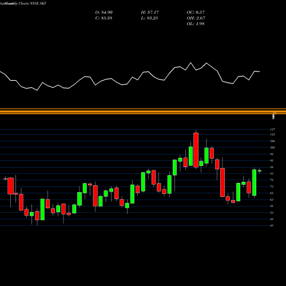Image resolution: width=286 pixels, height=286 pixels.
Task: Select the close price 'C: 85.38'
Action: 104,18
